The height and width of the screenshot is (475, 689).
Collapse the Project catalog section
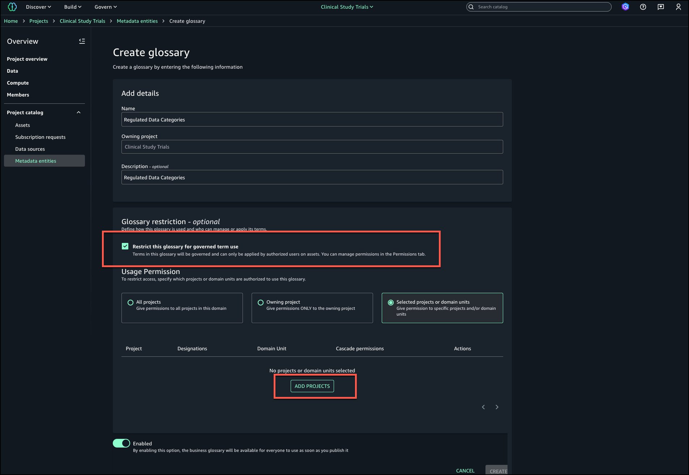[x=78, y=112]
